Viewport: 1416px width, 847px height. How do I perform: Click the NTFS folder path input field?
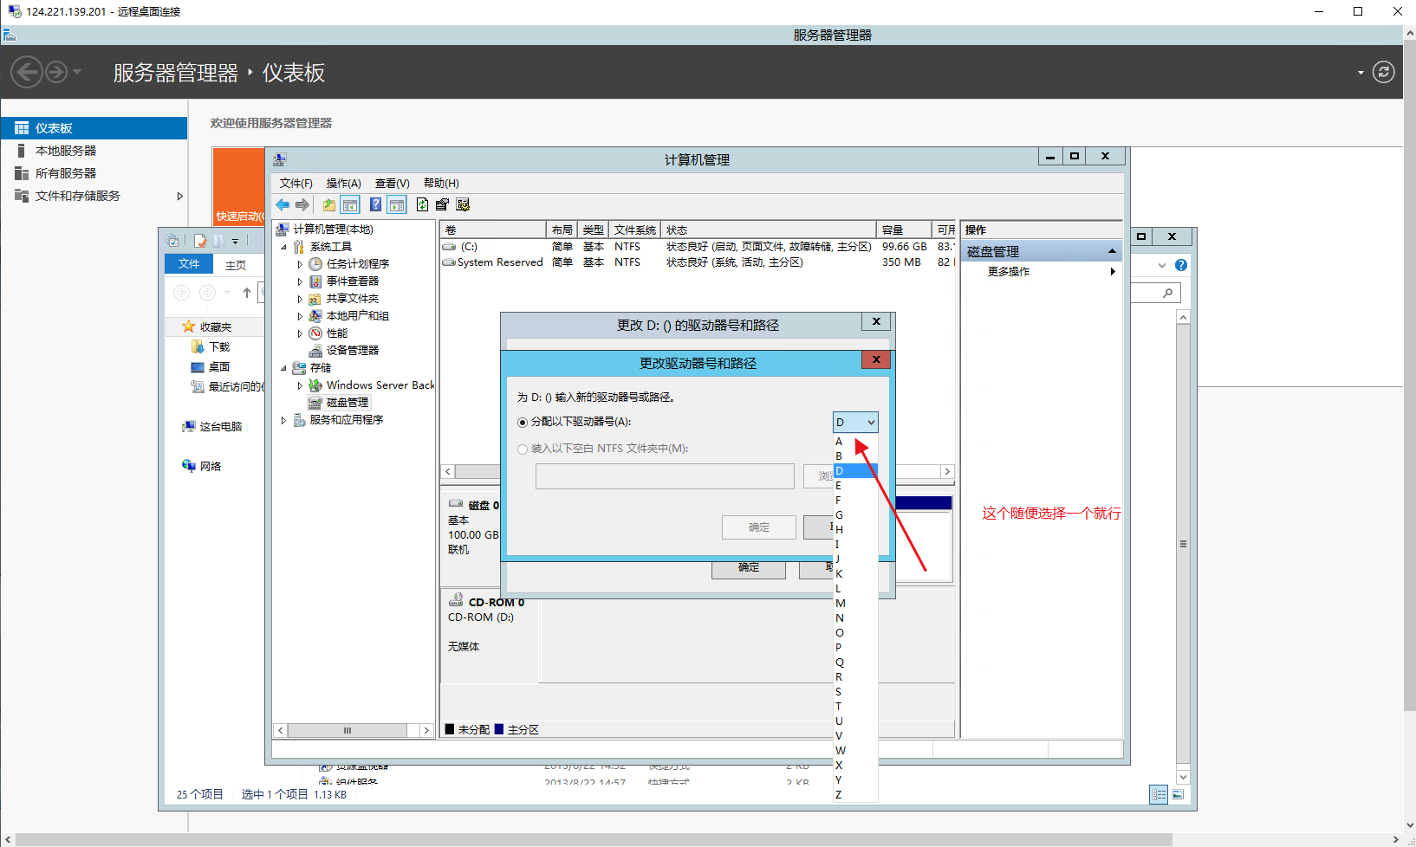tap(665, 476)
